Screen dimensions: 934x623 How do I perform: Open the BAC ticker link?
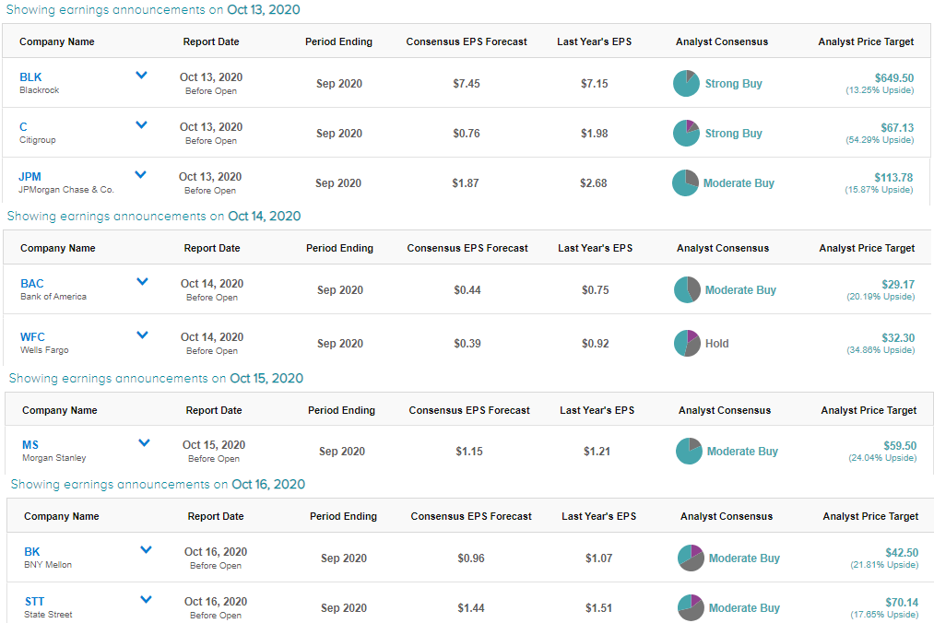[32, 284]
